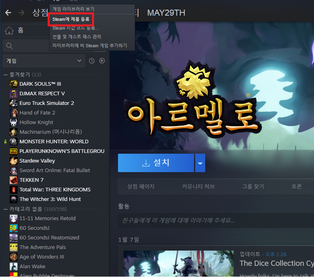Screen dimensions: 314x277
Task: Select Age of Wonders III icon
Action: (x=14, y=257)
